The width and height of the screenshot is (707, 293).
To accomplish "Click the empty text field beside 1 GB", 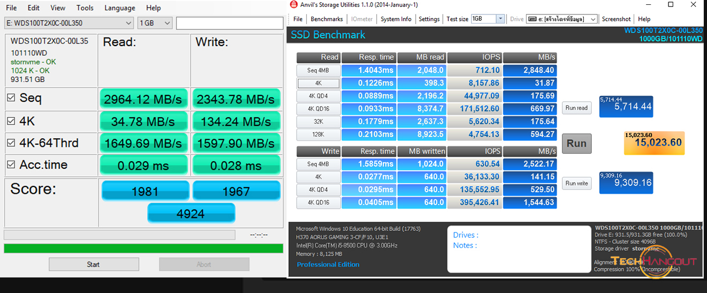I will 229,23.
